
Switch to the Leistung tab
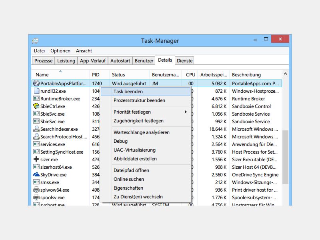coord(66,61)
